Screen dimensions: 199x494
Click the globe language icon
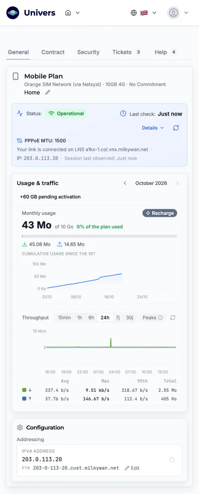coord(134,13)
